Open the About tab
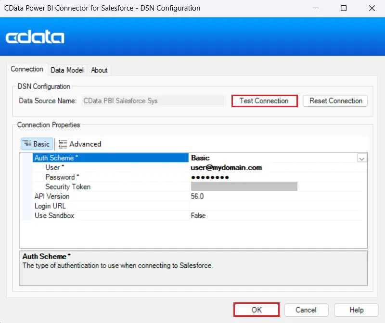 tap(99, 70)
